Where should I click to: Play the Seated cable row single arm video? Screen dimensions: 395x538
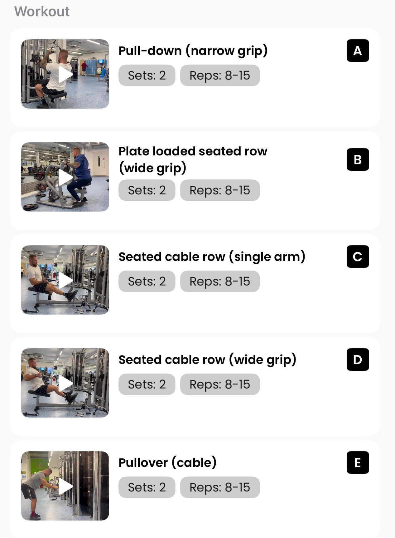click(65, 280)
